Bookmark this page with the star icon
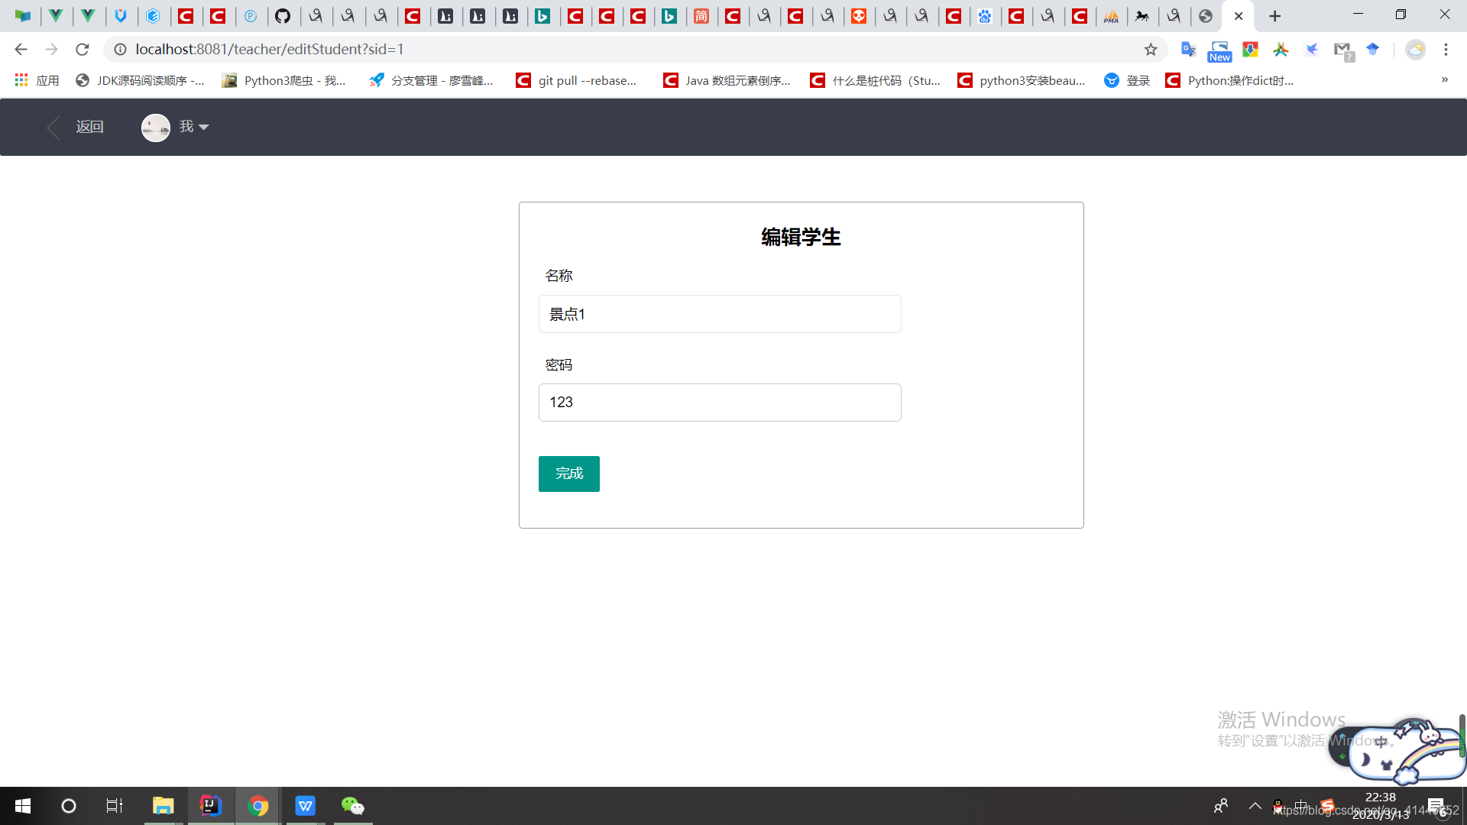Image resolution: width=1467 pixels, height=825 pixels. 1151,49
